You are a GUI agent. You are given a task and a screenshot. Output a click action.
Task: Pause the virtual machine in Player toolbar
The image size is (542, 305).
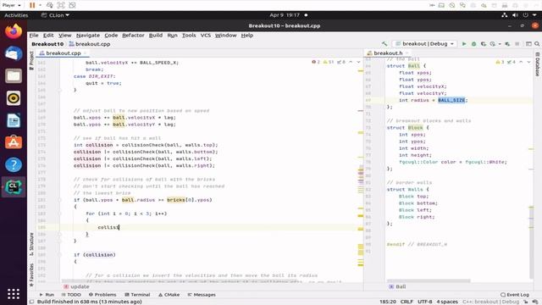tap(32, 5)
